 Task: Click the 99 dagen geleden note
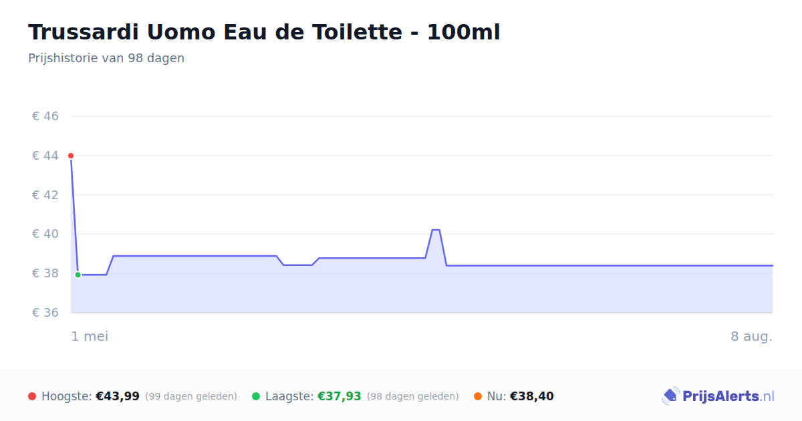coord(191,396)
